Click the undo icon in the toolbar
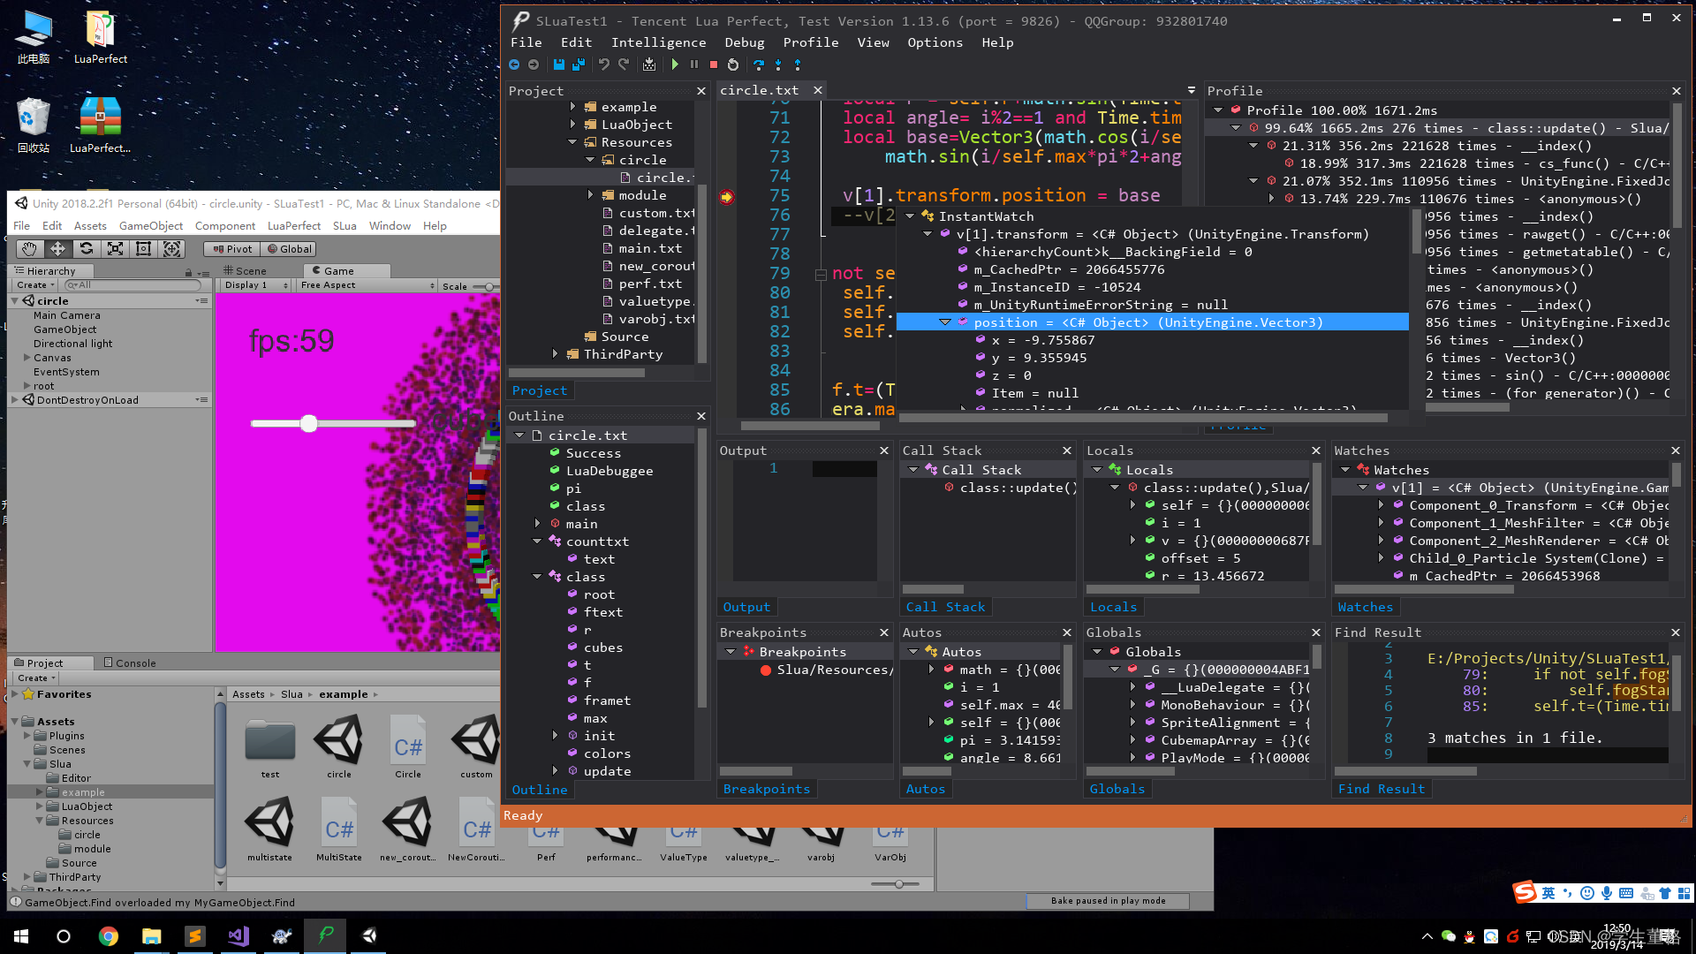1696x954 pixels. click(603, 64)
